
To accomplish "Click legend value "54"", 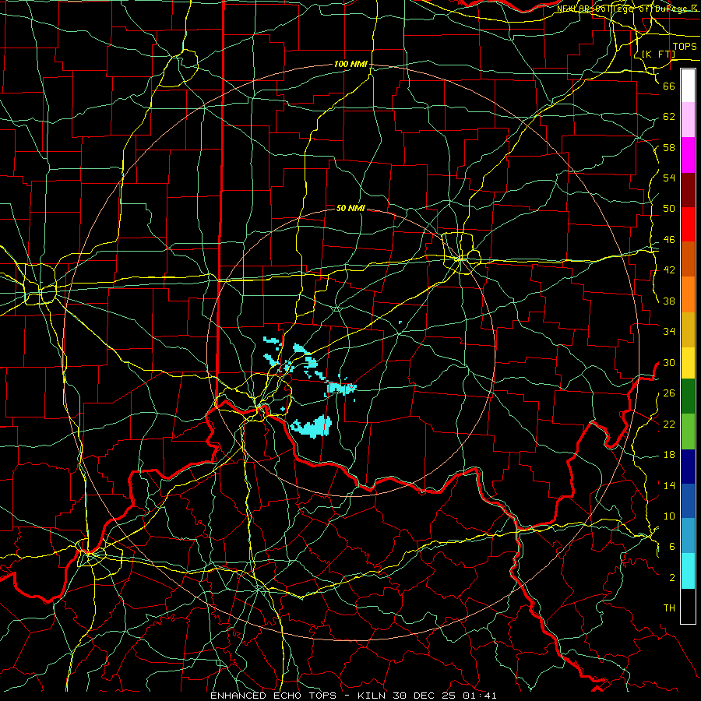I will [x=669, y=178].
